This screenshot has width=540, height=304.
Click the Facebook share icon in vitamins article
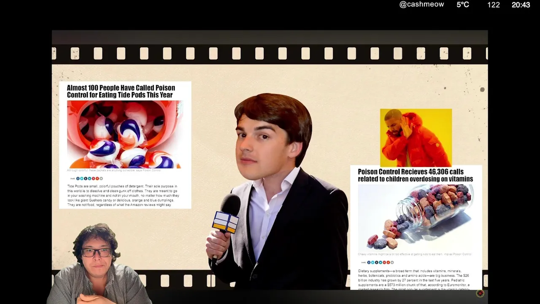(369, 262)
